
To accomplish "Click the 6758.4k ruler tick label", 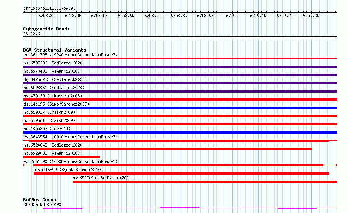I will tap(73, 16).
